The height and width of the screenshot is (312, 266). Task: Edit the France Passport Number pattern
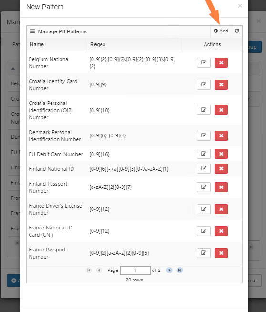[x=204, y=253]
